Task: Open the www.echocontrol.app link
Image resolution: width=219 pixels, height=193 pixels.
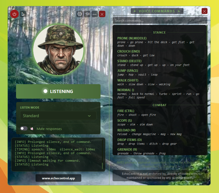Action: [58, 178]
